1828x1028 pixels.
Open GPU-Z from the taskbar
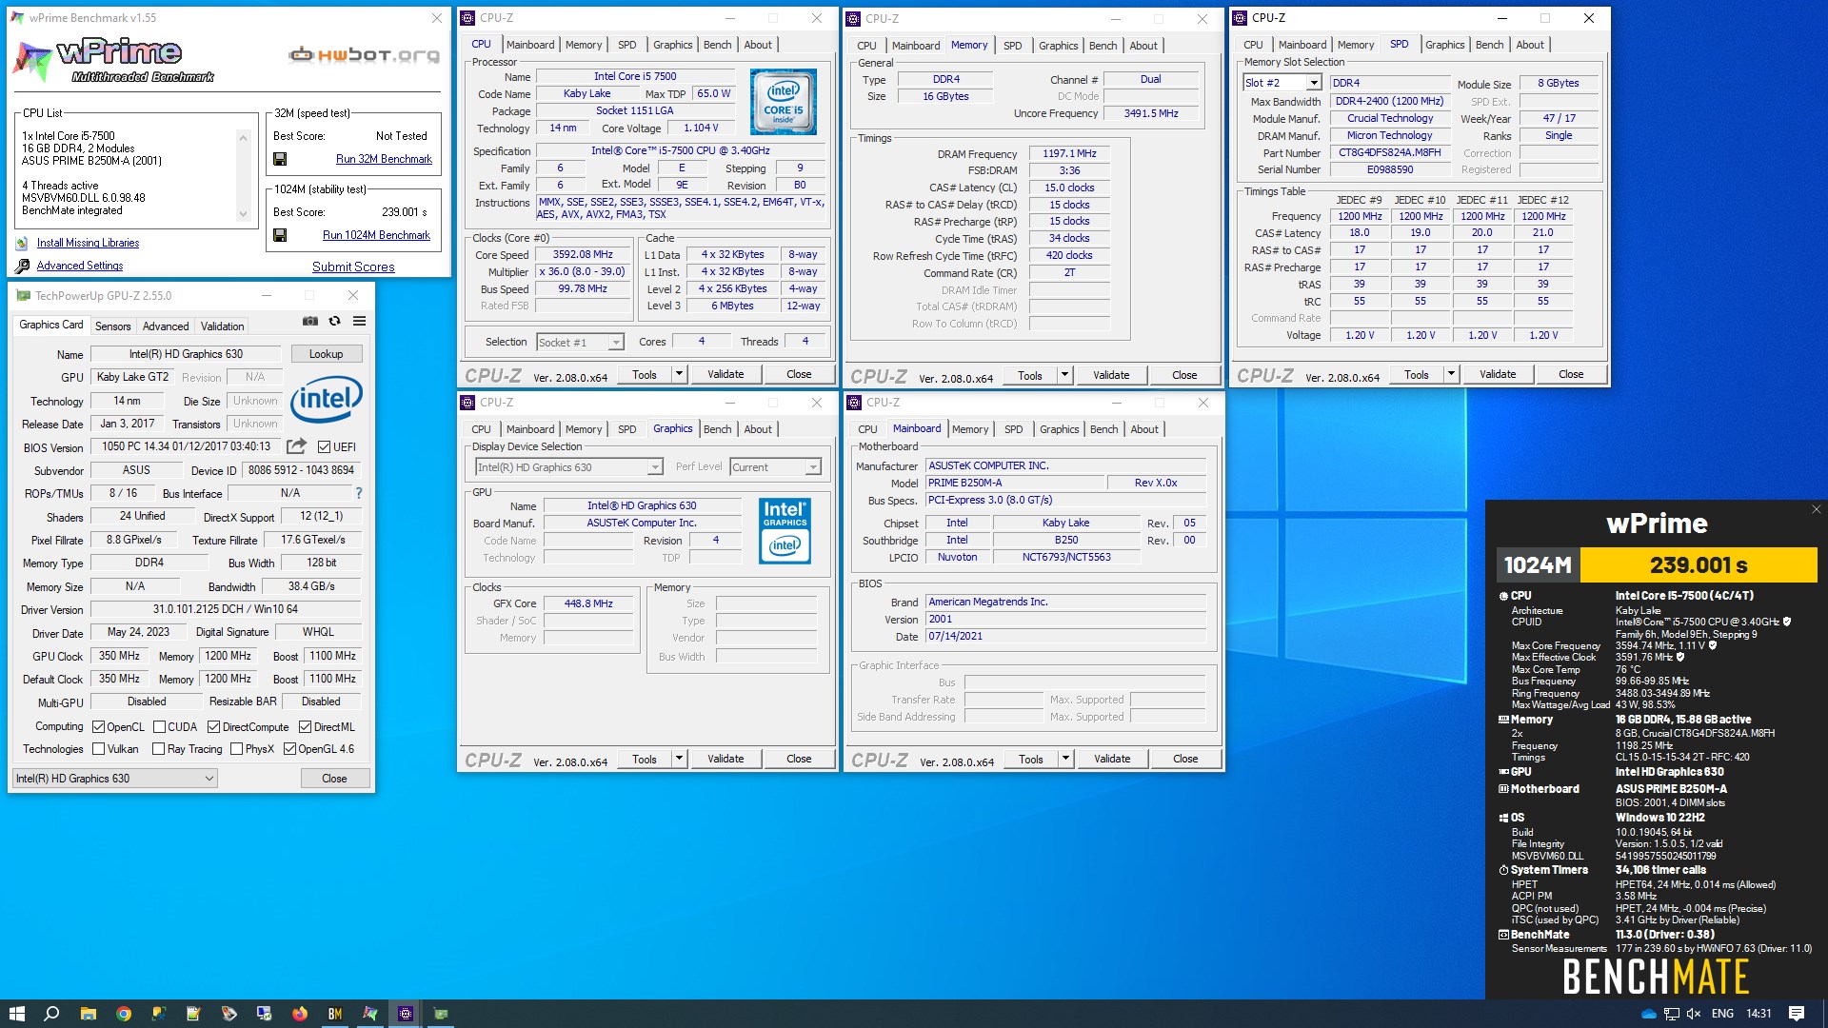tap(441, 1014)
